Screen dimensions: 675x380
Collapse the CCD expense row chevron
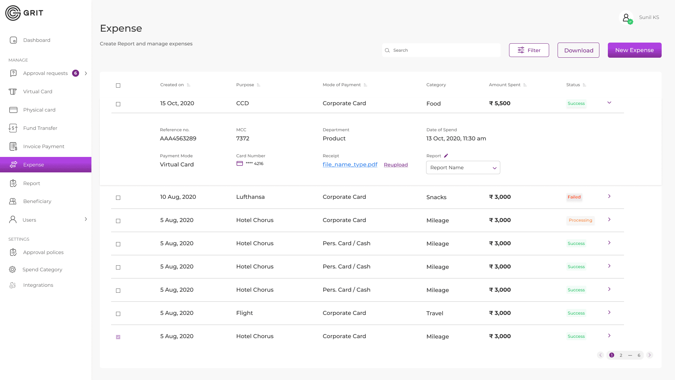click(609, 103)
